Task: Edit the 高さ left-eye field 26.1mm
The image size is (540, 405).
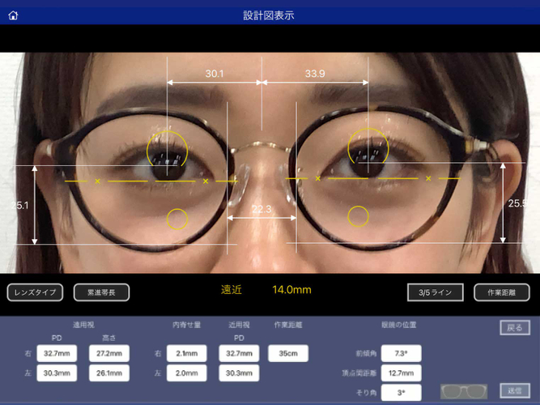Action: (x=109, y=373)
